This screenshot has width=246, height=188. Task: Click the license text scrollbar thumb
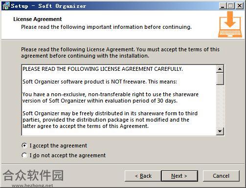(x=220, y=79)
